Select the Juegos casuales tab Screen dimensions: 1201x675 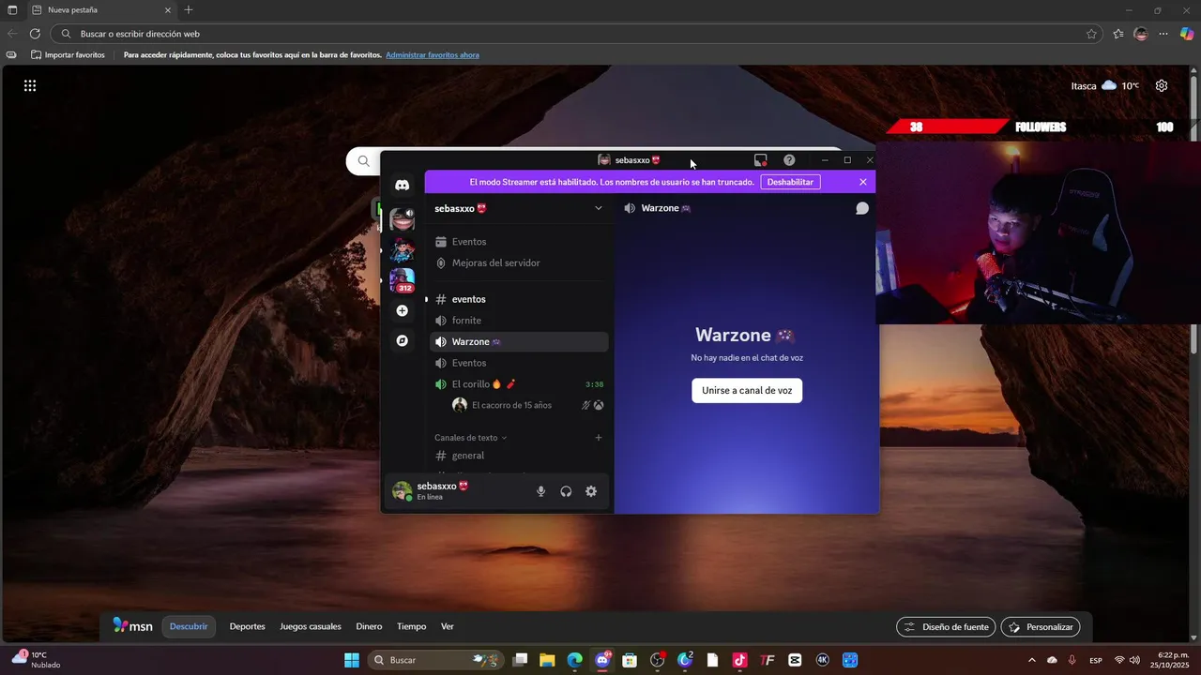311,626
